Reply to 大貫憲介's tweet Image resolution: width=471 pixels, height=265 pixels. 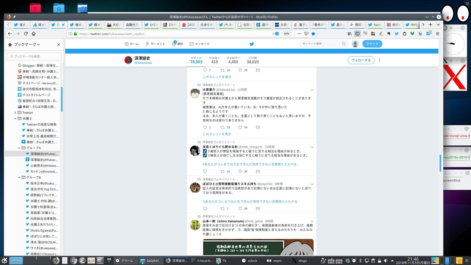(x=205, y=127)
